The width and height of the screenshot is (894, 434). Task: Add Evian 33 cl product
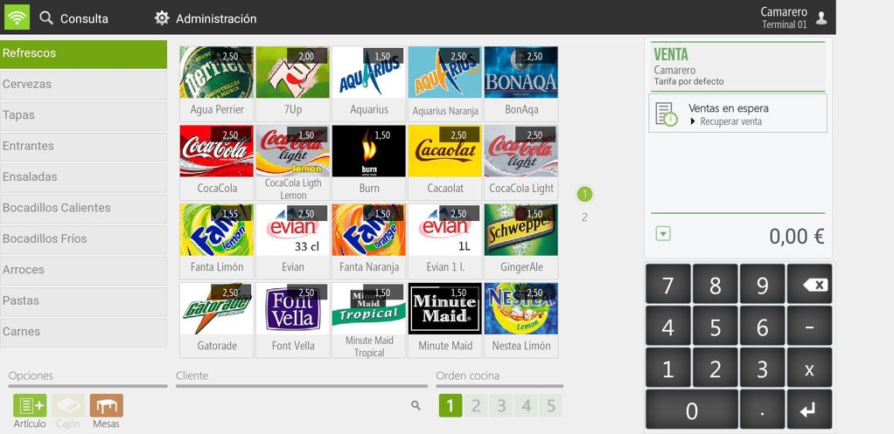[292, 241]
